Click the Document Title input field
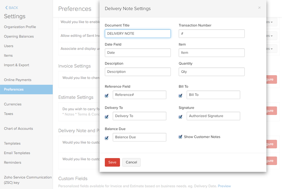282x189 pixels. 138,34
